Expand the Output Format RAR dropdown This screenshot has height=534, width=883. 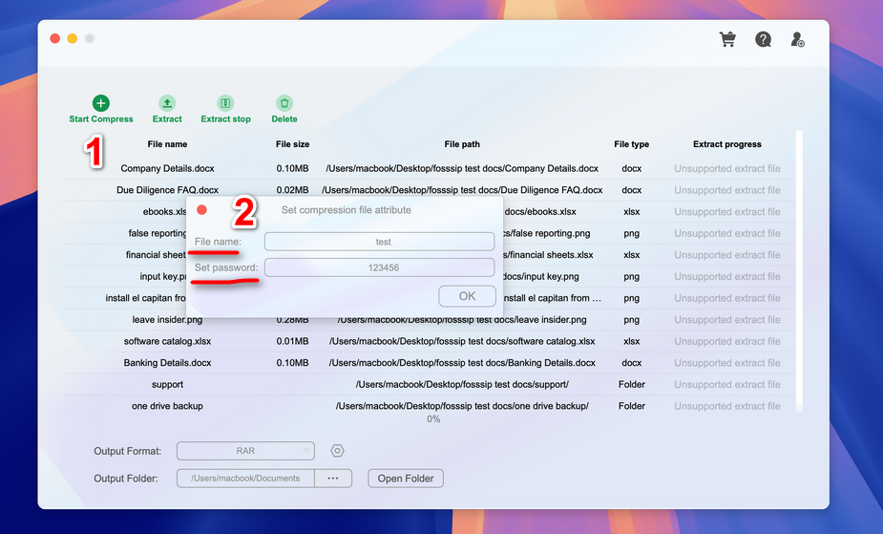245,451
